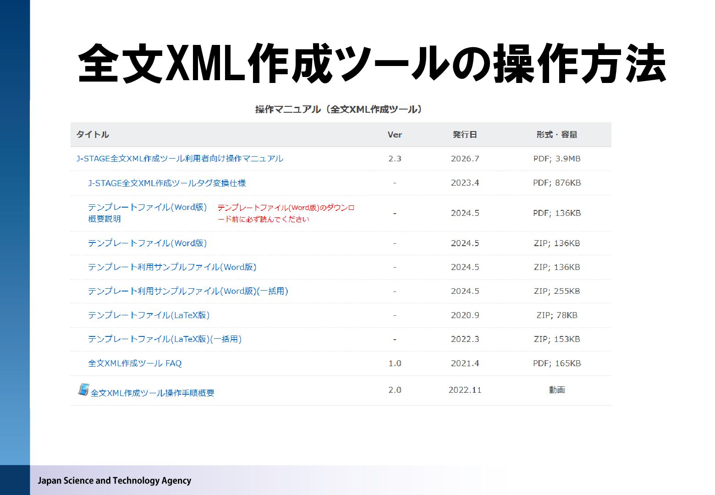Select version 1.0 cell in FAQ row

click(x=395, y=363)
